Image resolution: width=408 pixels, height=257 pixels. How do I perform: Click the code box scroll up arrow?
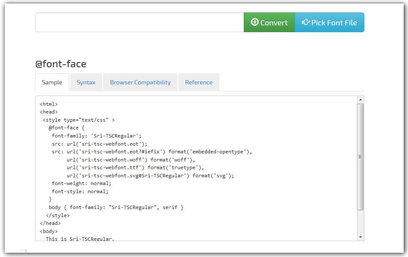(361, 100)
